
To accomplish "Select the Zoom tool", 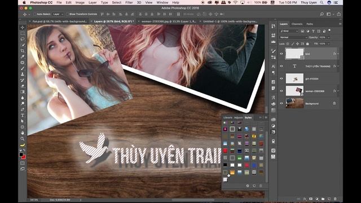I will click(x=23, y=139).
